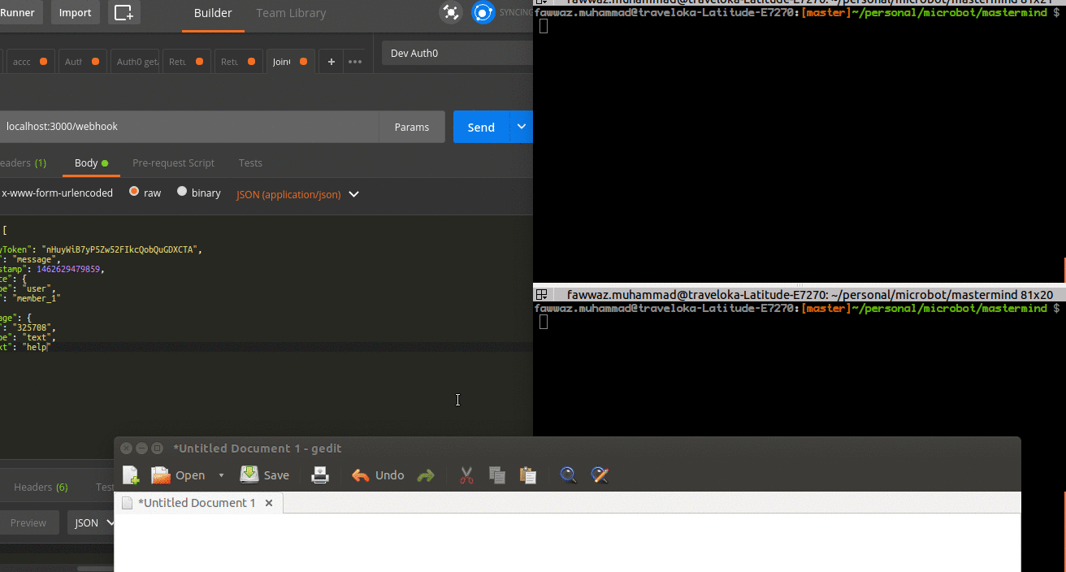Click the localhost:3000/webhook URL field

pos(189,127)
